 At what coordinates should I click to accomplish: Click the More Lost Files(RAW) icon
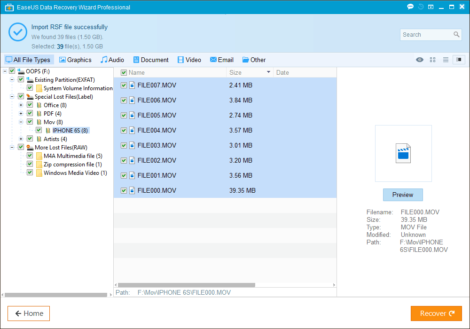pyautogui.click(x=30, y=148)
